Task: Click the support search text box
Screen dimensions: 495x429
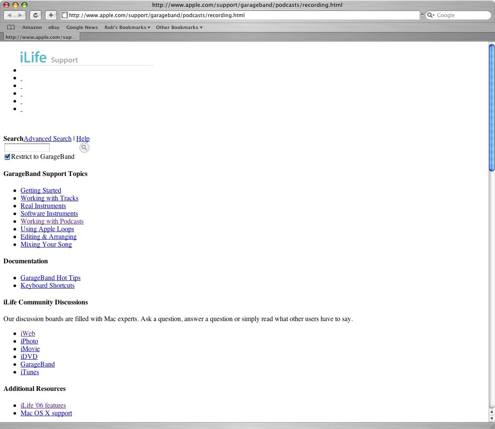Action: pyautogui.click(x=27, y=147)
